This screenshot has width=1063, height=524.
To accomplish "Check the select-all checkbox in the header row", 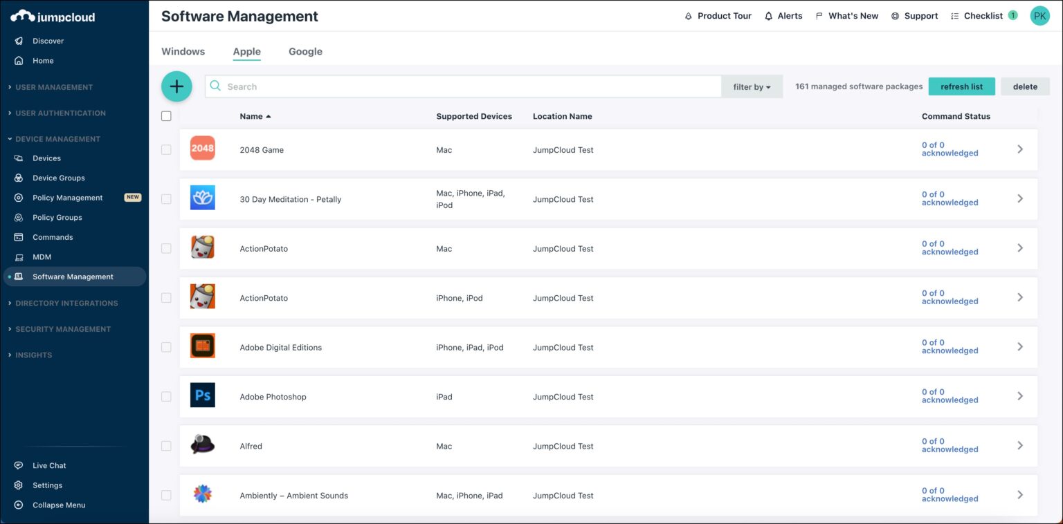I will pyautogui.click(x=166, y=115).
